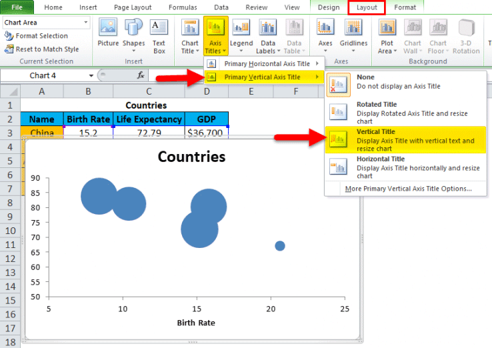The height and width of the screenshot is (348, 492).
Task: Select row 1 header
Action: point(10,105)
